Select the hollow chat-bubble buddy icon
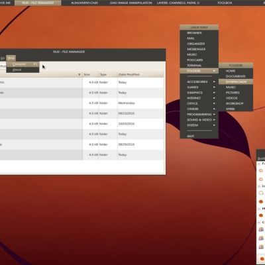 tap(261, 193)
